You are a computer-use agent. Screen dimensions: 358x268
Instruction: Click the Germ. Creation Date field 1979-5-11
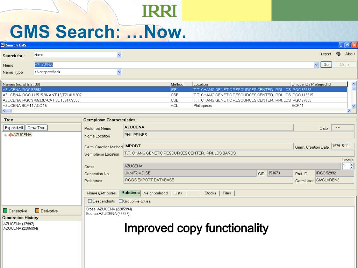[x=343, y=146]
